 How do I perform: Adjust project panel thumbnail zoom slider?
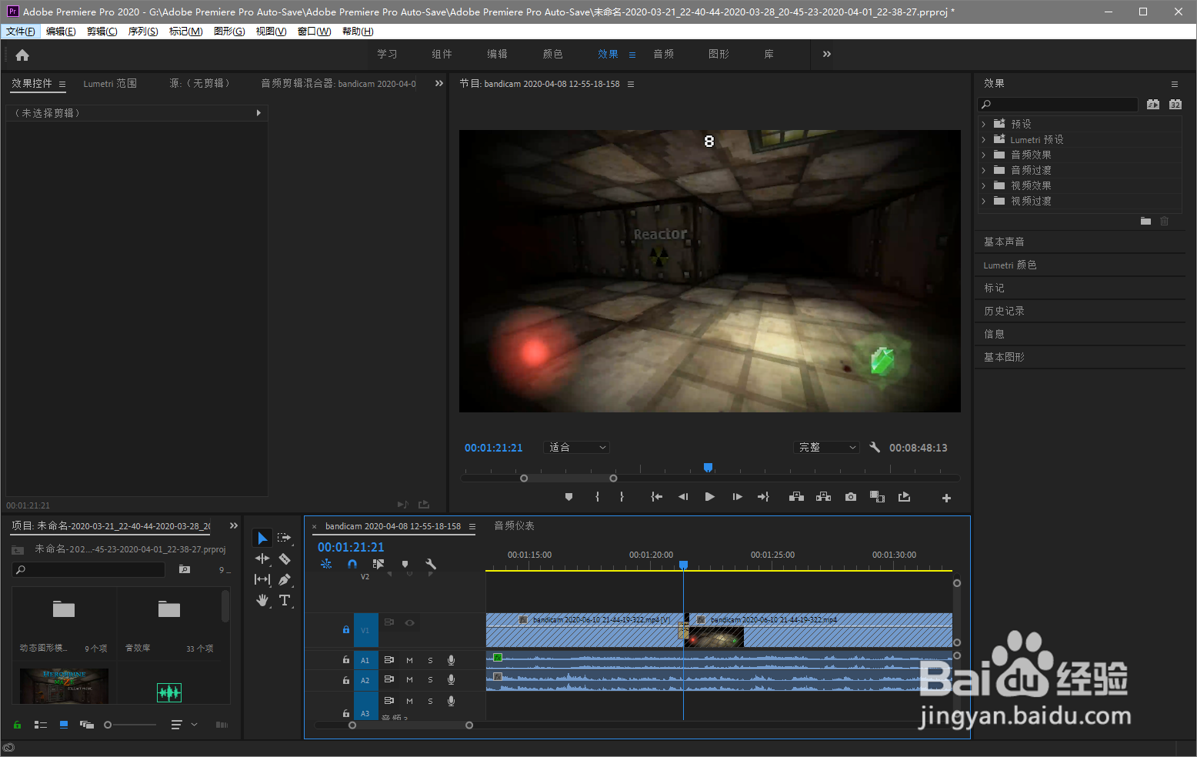[131, 725]
